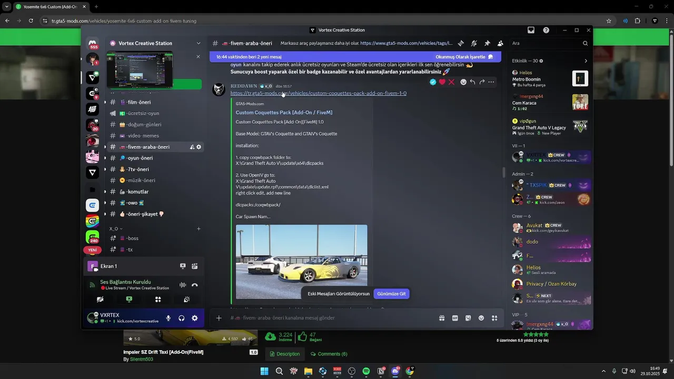Image resolution: width=674 pixels, height=379 pixels.
Task: Open the gift icon in message bar
Action: [x=442, y=318]
